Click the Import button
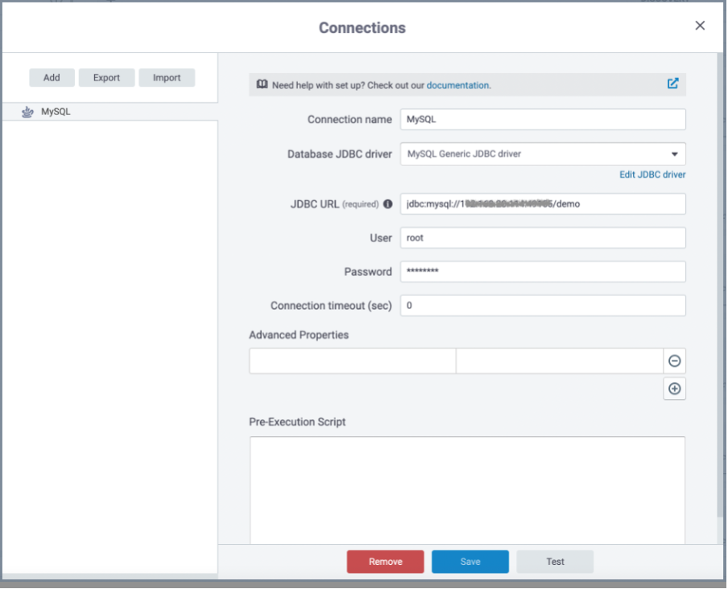Viewport: 728px width, 589px height. click(x=167, y=78)
